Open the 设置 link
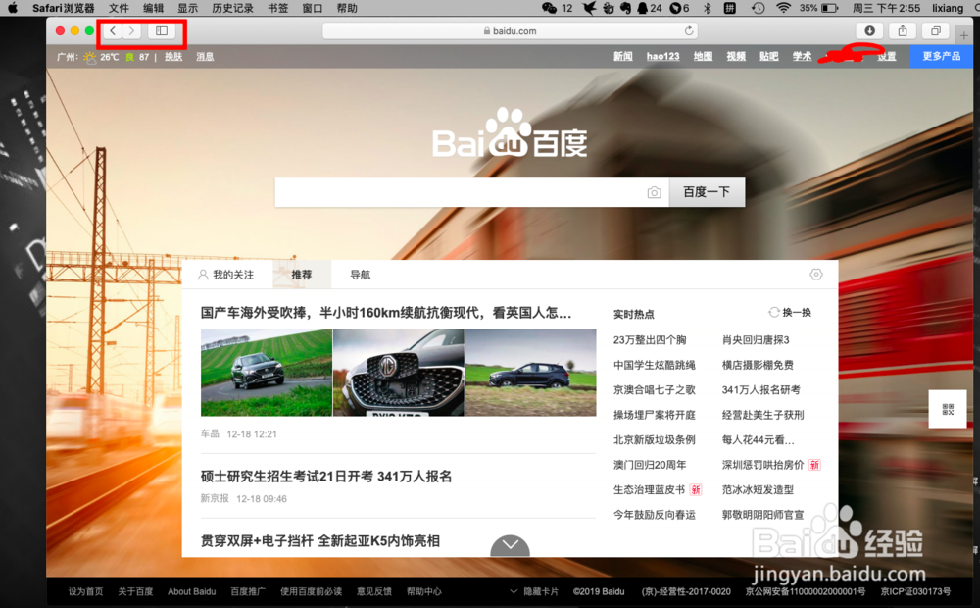The width and height of the screenshot is (980, 608). 886,56
